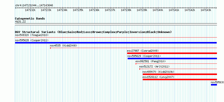Click the nsv595629 blue gain bar
224x102 pixels.
(x=172, y=58)
